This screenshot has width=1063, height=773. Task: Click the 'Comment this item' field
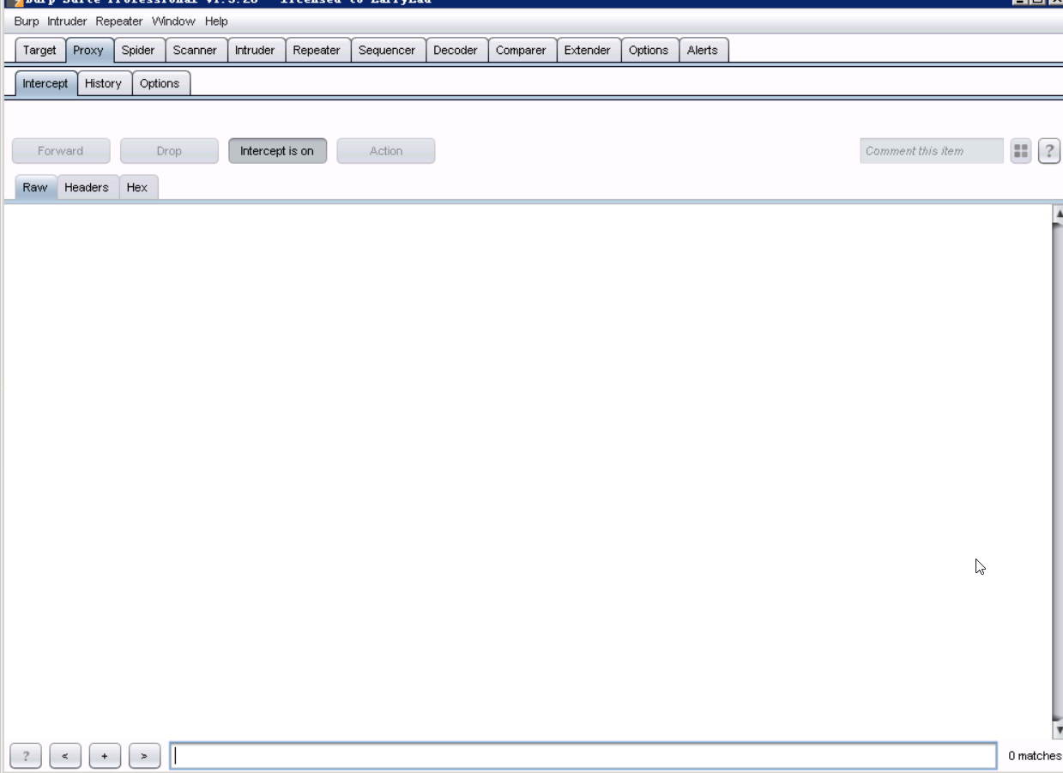point(931,150)
